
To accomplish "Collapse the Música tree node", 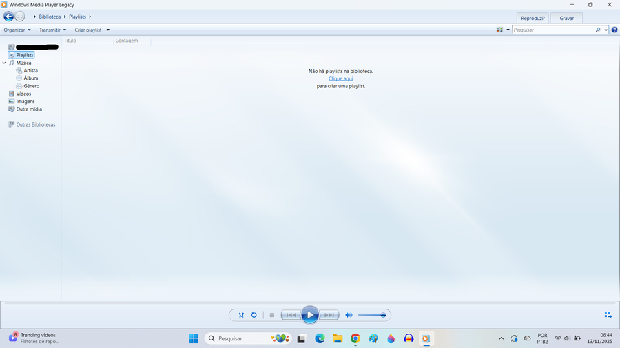I will 4,63.
